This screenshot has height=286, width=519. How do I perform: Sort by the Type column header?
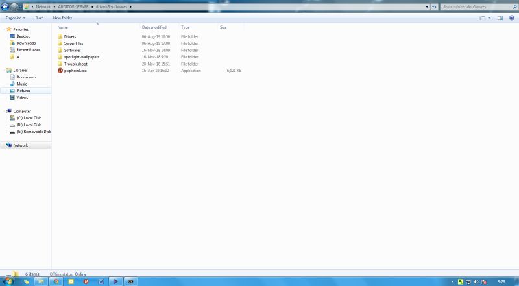tap(186, 27)
